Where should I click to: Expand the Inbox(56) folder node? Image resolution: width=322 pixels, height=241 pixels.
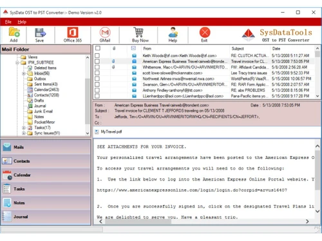pyautogui.click(x=24, y=73)
